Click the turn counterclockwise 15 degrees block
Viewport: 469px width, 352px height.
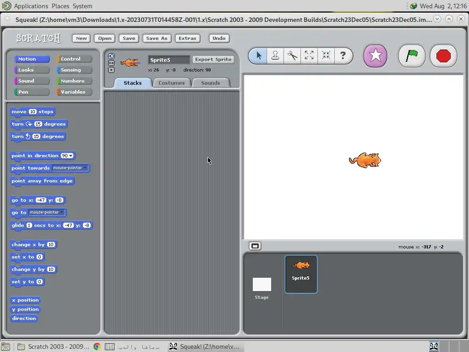[x=38, y=137]
